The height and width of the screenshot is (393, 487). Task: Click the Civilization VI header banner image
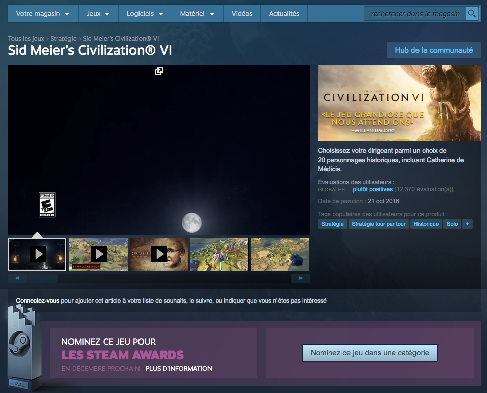point(400,103)
